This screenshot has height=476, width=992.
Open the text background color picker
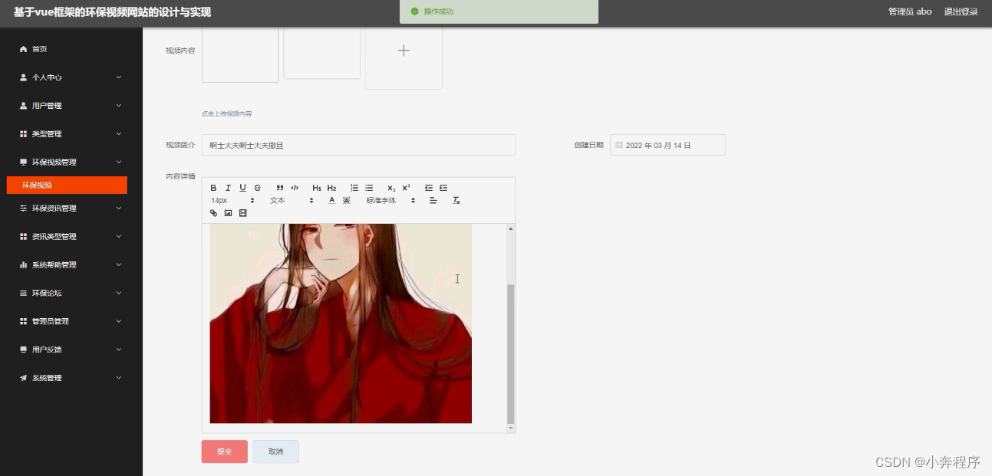347,200
